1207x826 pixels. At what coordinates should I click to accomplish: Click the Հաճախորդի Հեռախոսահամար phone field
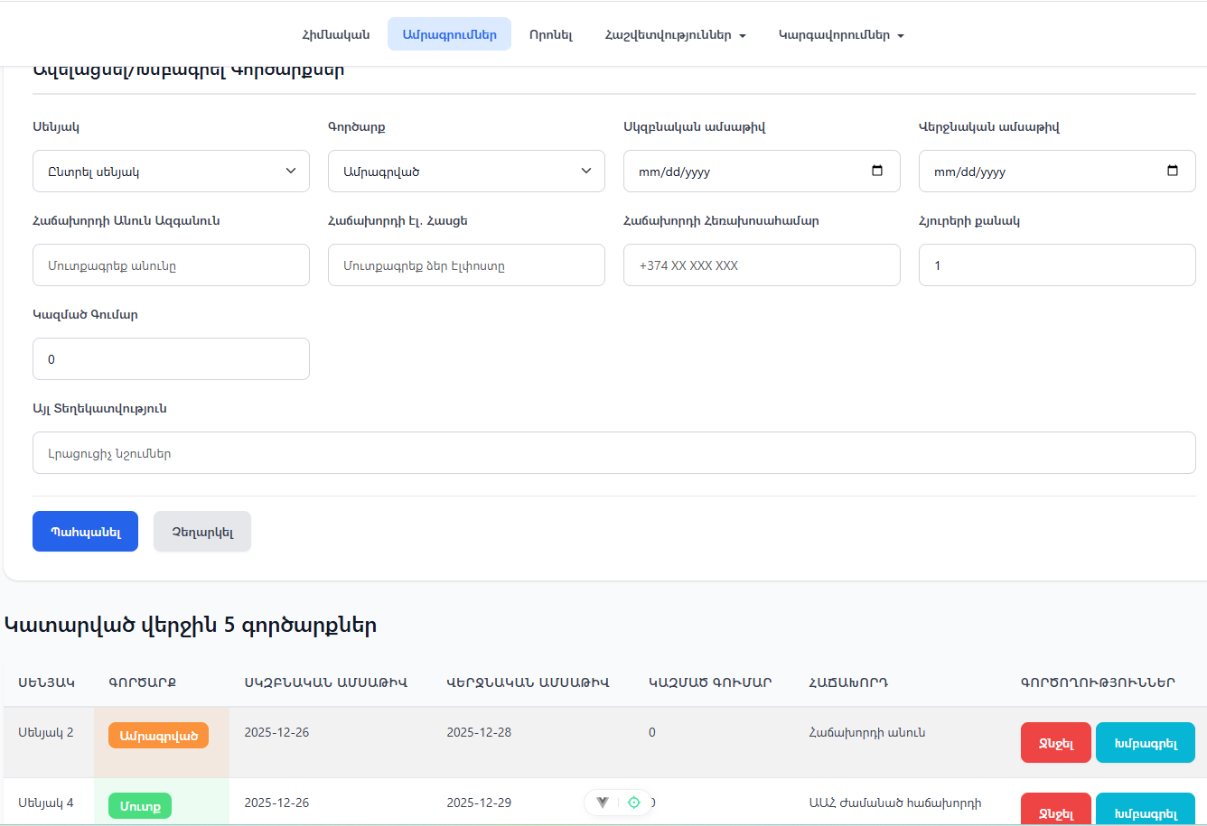point(762,265)
